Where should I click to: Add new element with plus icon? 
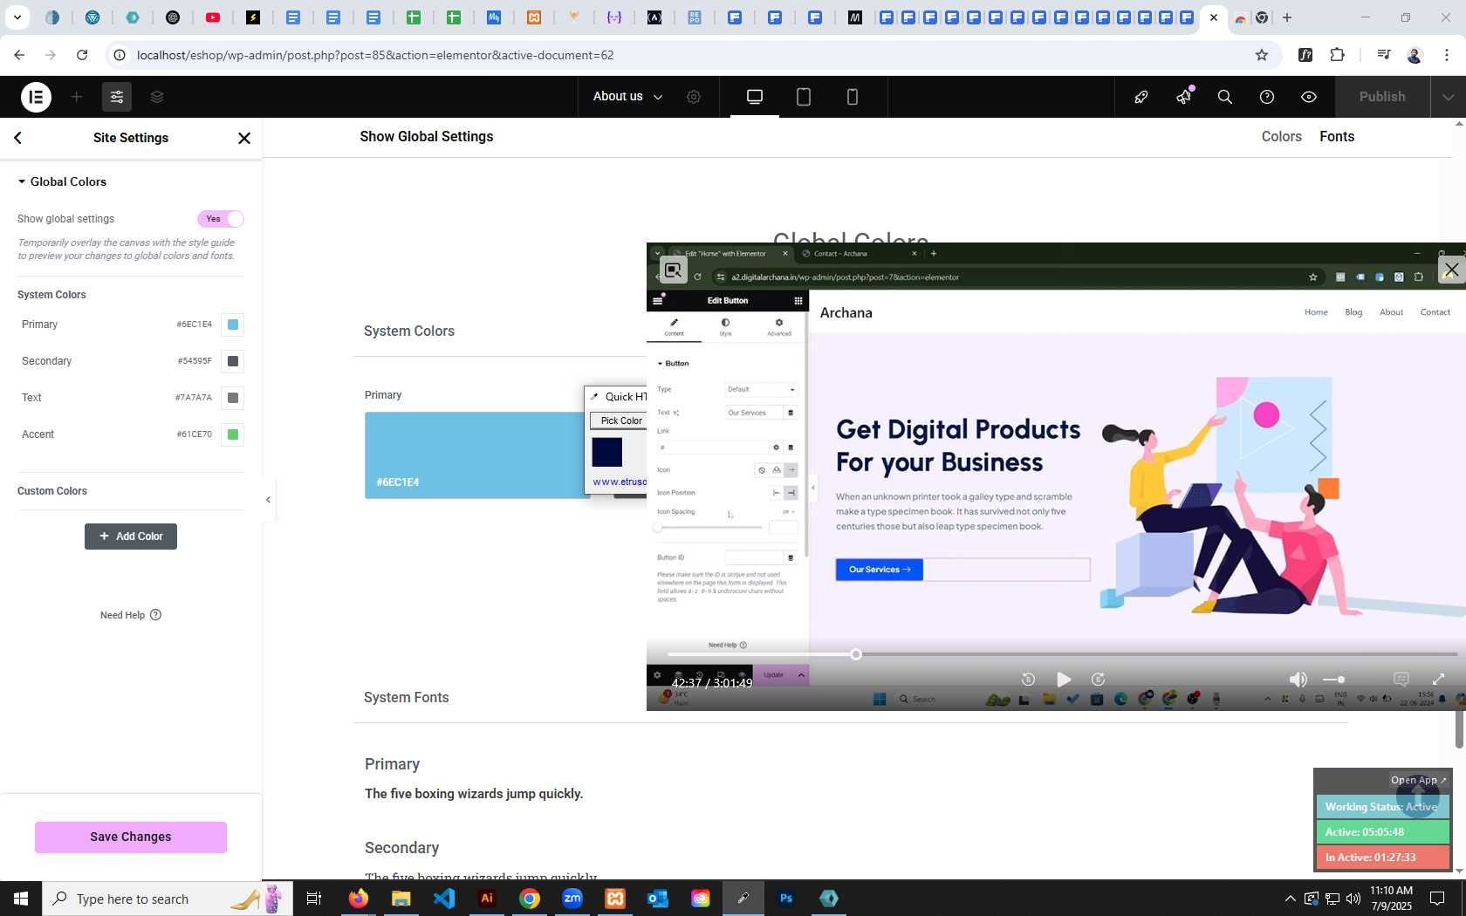(x=77, y=97)
